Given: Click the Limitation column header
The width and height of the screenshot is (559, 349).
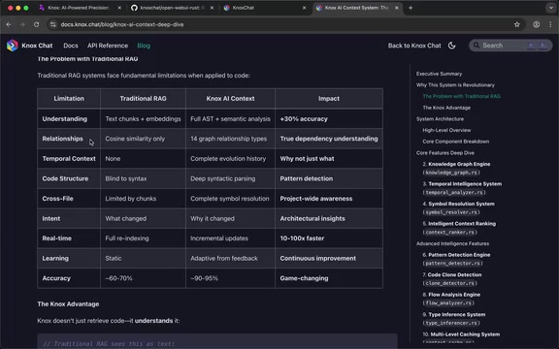Looking at the screenshot, I should (69, 98).
